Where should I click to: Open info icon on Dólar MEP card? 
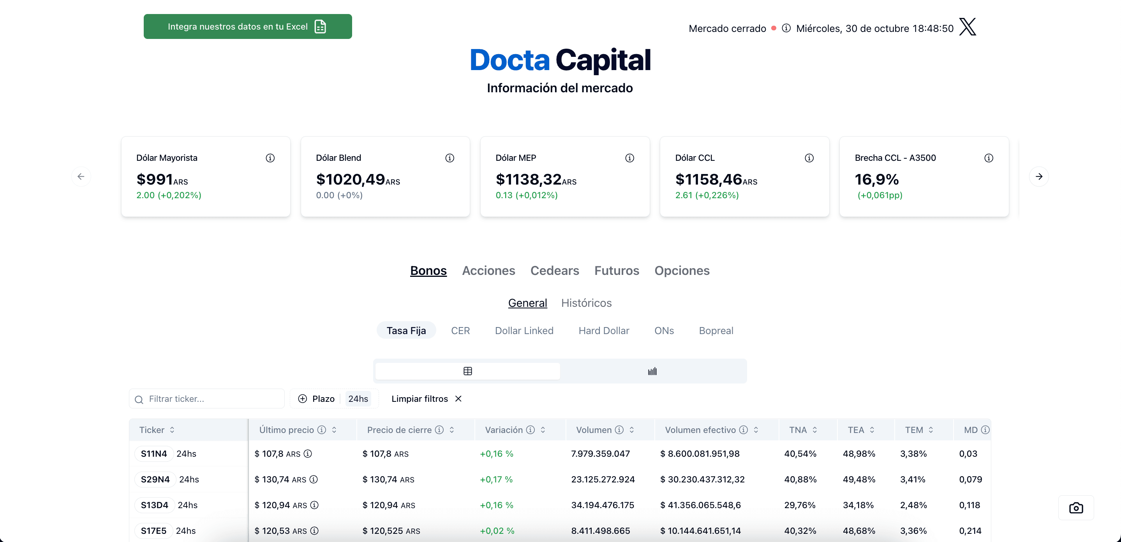click(630, 158)
